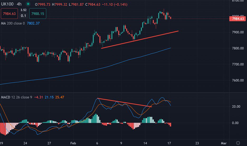The height and width of the screenshot is (146, 247).
Task: Click the current price label on price axis
Action: (x=238, y=19)
